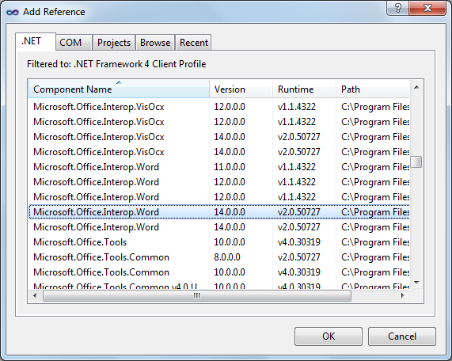The height and width of the screenshot is (361, 452).
Task: Click the Add Reference title bar icon
Action: (13, 12)
